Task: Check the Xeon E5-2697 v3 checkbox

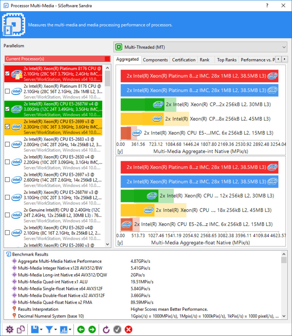Action: pos(7,179)
